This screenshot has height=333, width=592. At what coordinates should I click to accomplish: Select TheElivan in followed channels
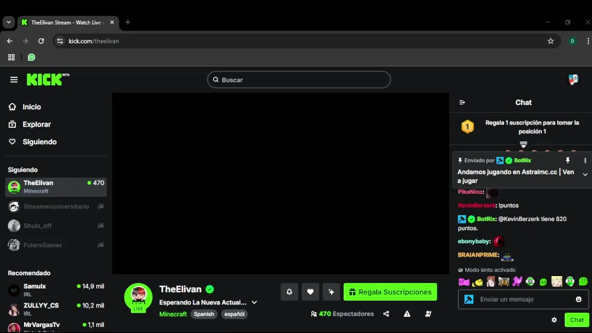tap(56, 187)
